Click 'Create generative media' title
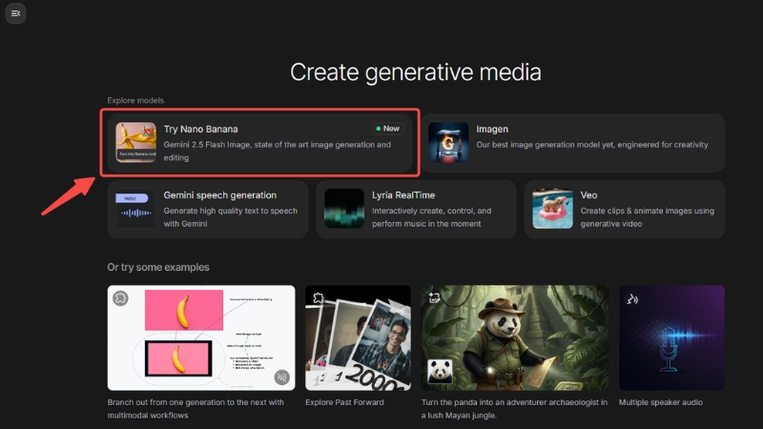The height and width of the screenshot is (429, 763). (416, 72)
